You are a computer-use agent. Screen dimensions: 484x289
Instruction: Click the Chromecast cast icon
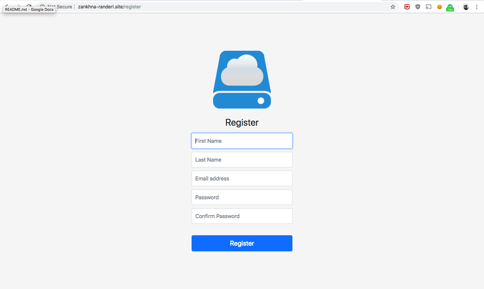428,7
